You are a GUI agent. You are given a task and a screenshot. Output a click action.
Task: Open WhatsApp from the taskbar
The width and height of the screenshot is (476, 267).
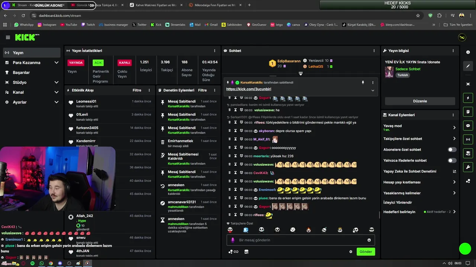(x=42, y=263)
